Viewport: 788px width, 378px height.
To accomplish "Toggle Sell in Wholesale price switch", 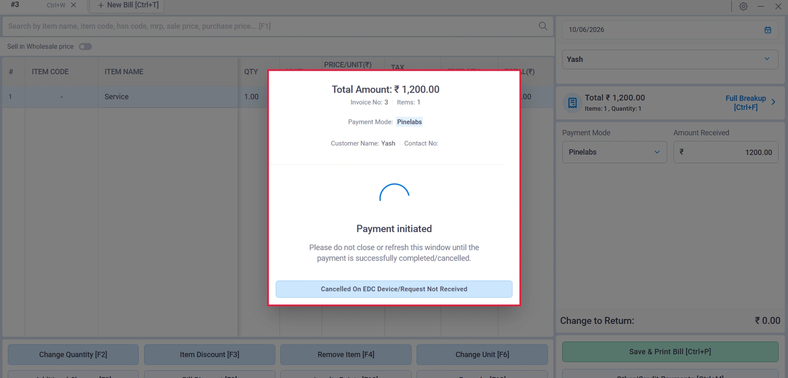I will [85, 47].
